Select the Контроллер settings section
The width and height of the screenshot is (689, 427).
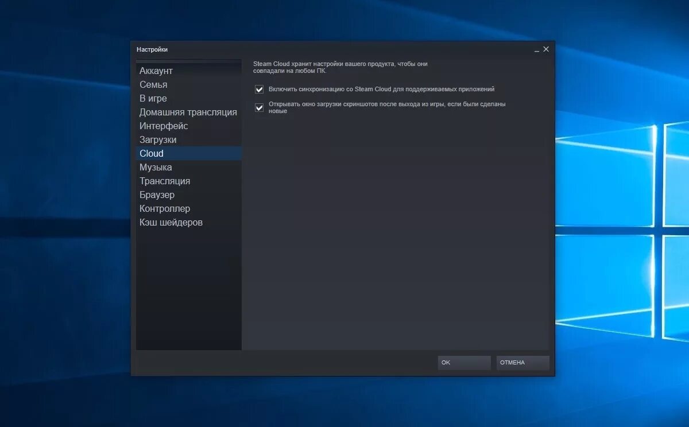[x=189, y=208]
